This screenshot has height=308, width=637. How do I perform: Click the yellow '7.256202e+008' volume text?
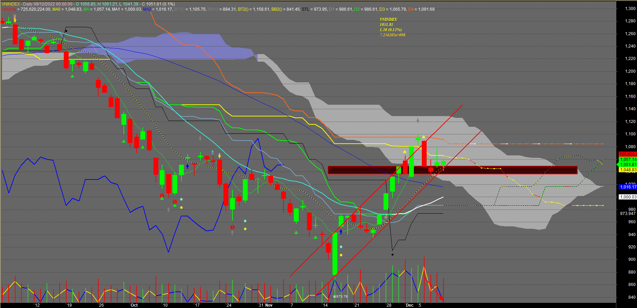pos(392,35)
